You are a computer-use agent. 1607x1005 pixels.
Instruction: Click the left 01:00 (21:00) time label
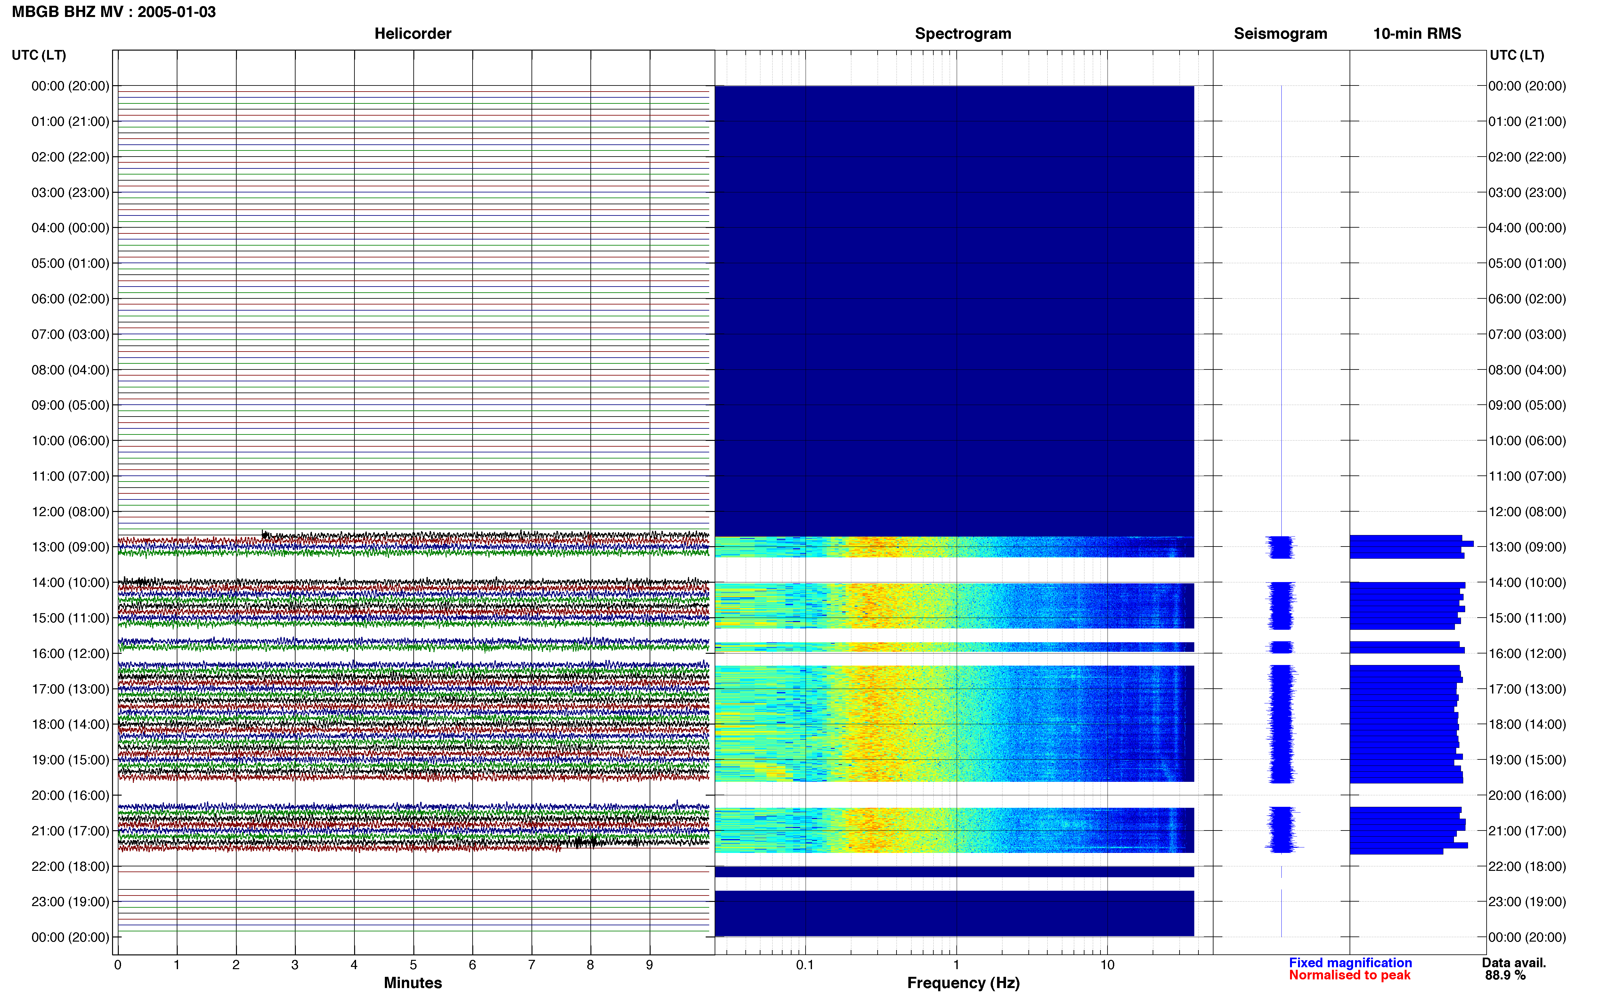(x=70, y=122)
